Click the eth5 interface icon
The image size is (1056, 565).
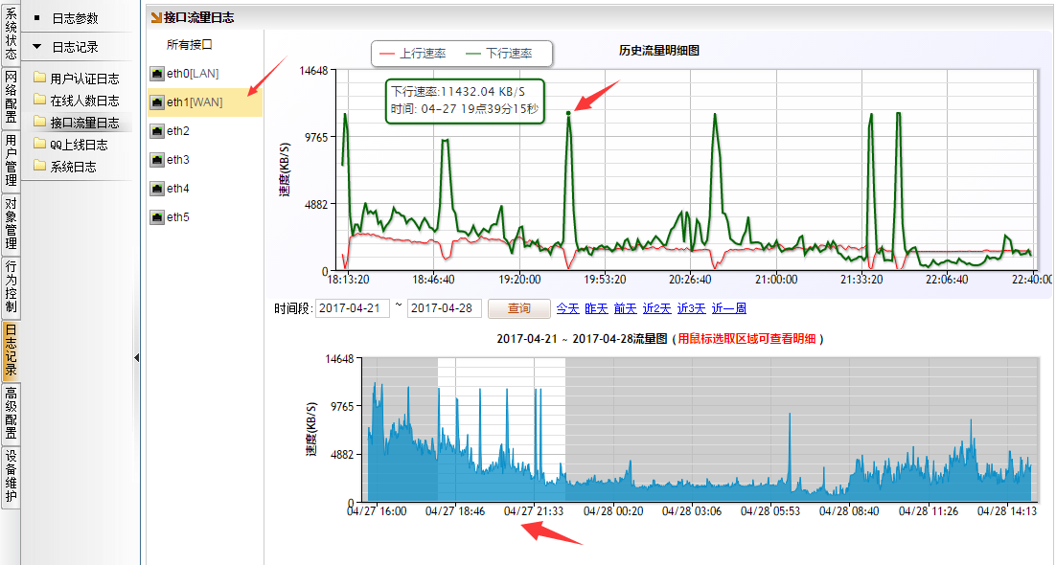157,217
